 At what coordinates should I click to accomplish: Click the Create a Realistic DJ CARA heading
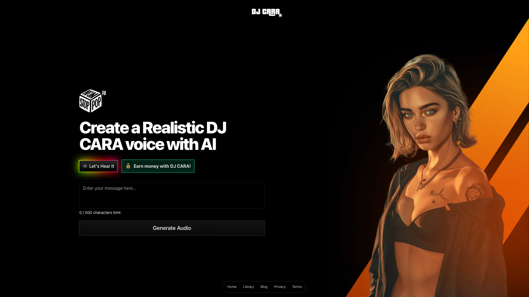[x=153, y=136]
